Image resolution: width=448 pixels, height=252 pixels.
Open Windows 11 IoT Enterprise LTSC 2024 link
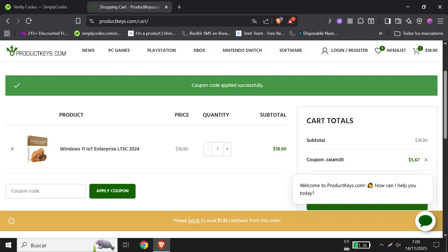click(99, 149)
